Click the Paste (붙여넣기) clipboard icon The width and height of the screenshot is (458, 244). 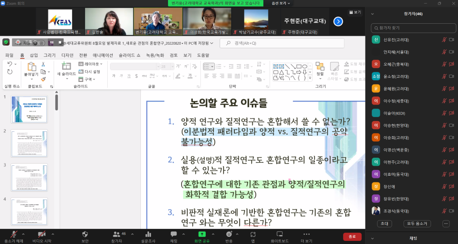click(x=31, y=68)
